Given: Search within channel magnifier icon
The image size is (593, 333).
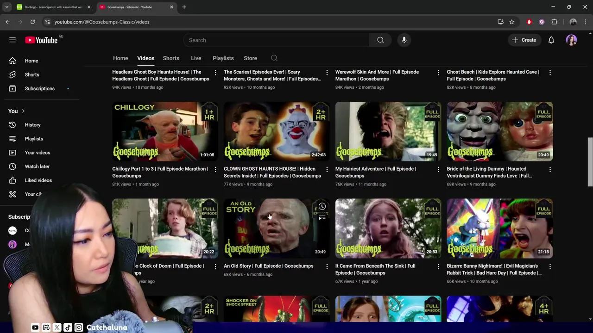Looking at the screenshot, I should coord(274,58).
